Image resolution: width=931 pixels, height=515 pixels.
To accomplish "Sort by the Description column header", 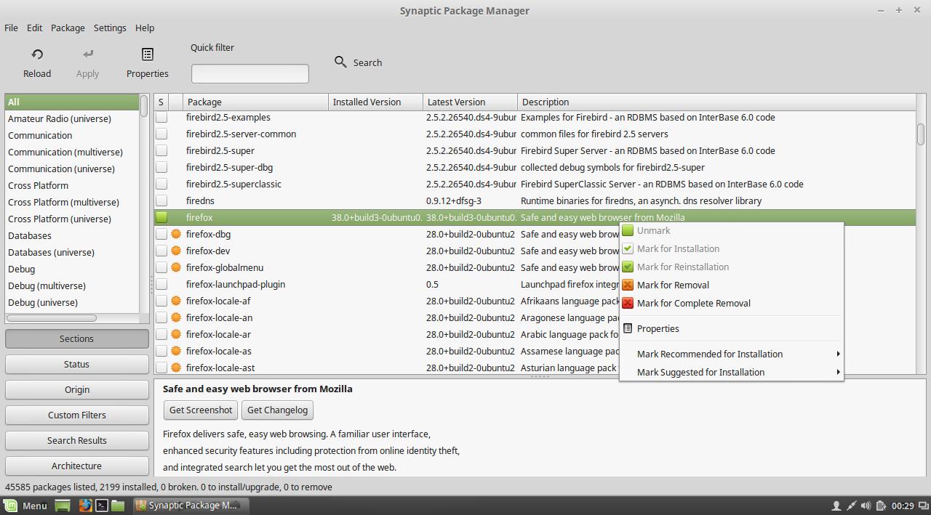I will point(716,102).
